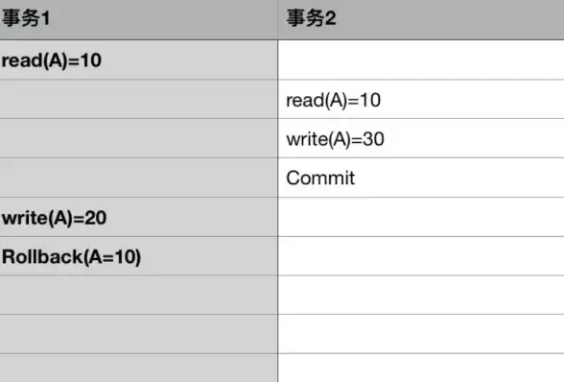The image size is (564, 382).
Task: Click empty 事务2 cell beside Rollback(A=10)
Action: tap(421, 256)
